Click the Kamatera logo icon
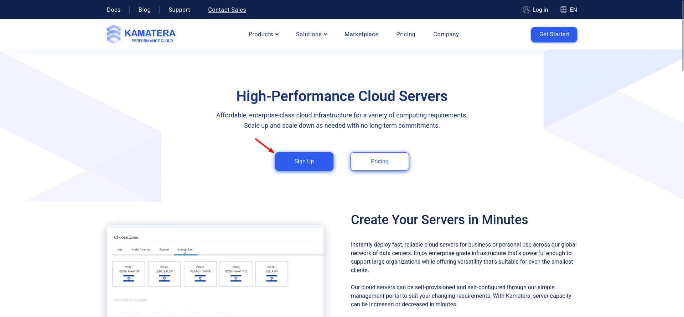Image resolution: width=684 pixels, height=317 pixels. (114, 34)
